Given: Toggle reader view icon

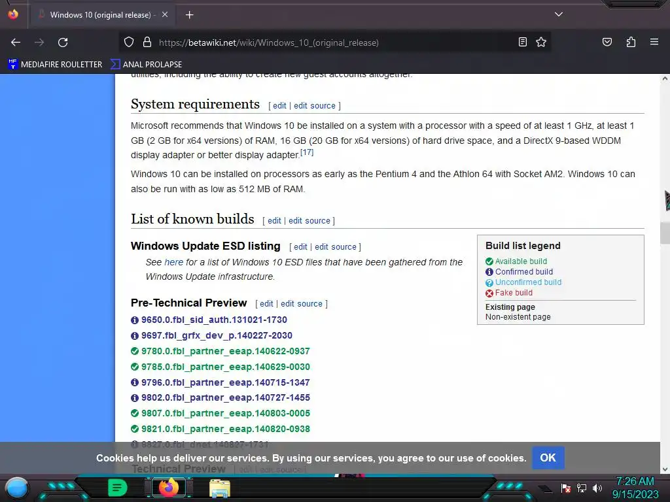Looking at the screenshot, I should pos(522,42).
